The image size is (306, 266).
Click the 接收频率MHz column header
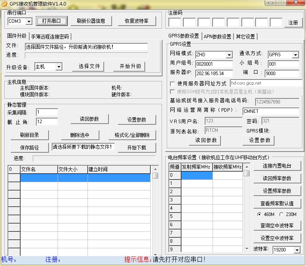coord(228,167)
